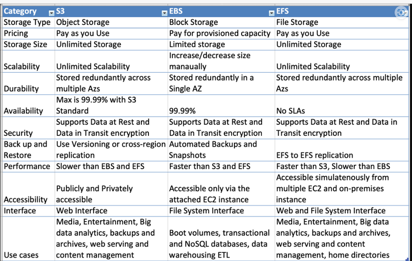412x261 pixels.
Task: Open the S3 column filter dropdown
Action: click(x=164, y=12)
